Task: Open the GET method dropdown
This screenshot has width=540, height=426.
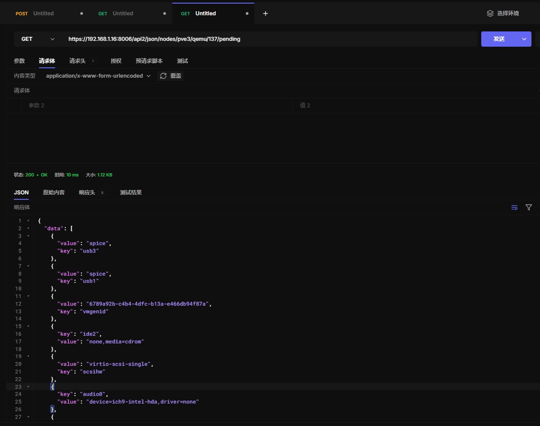Action: pos(38,39)
